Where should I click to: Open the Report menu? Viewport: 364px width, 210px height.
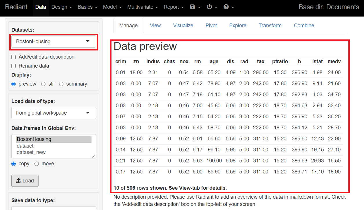coord(173,7)
